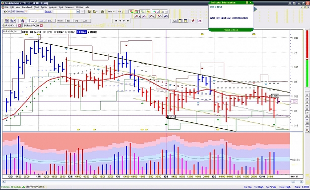The image size is (310, 190).
Task: Open the Tools menu
Action: [x=61, y=7]
